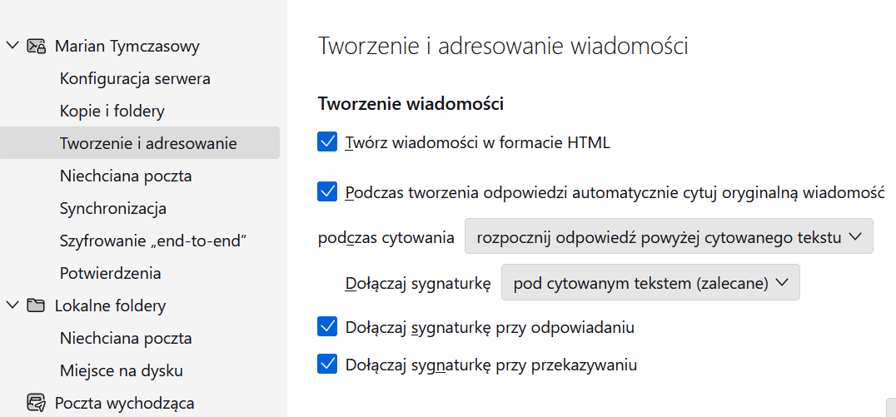Uncheck Dołączaj sygnaturkę przy przekazywaniu
Viewport: 896px width, 417px height.
[327, 364]
